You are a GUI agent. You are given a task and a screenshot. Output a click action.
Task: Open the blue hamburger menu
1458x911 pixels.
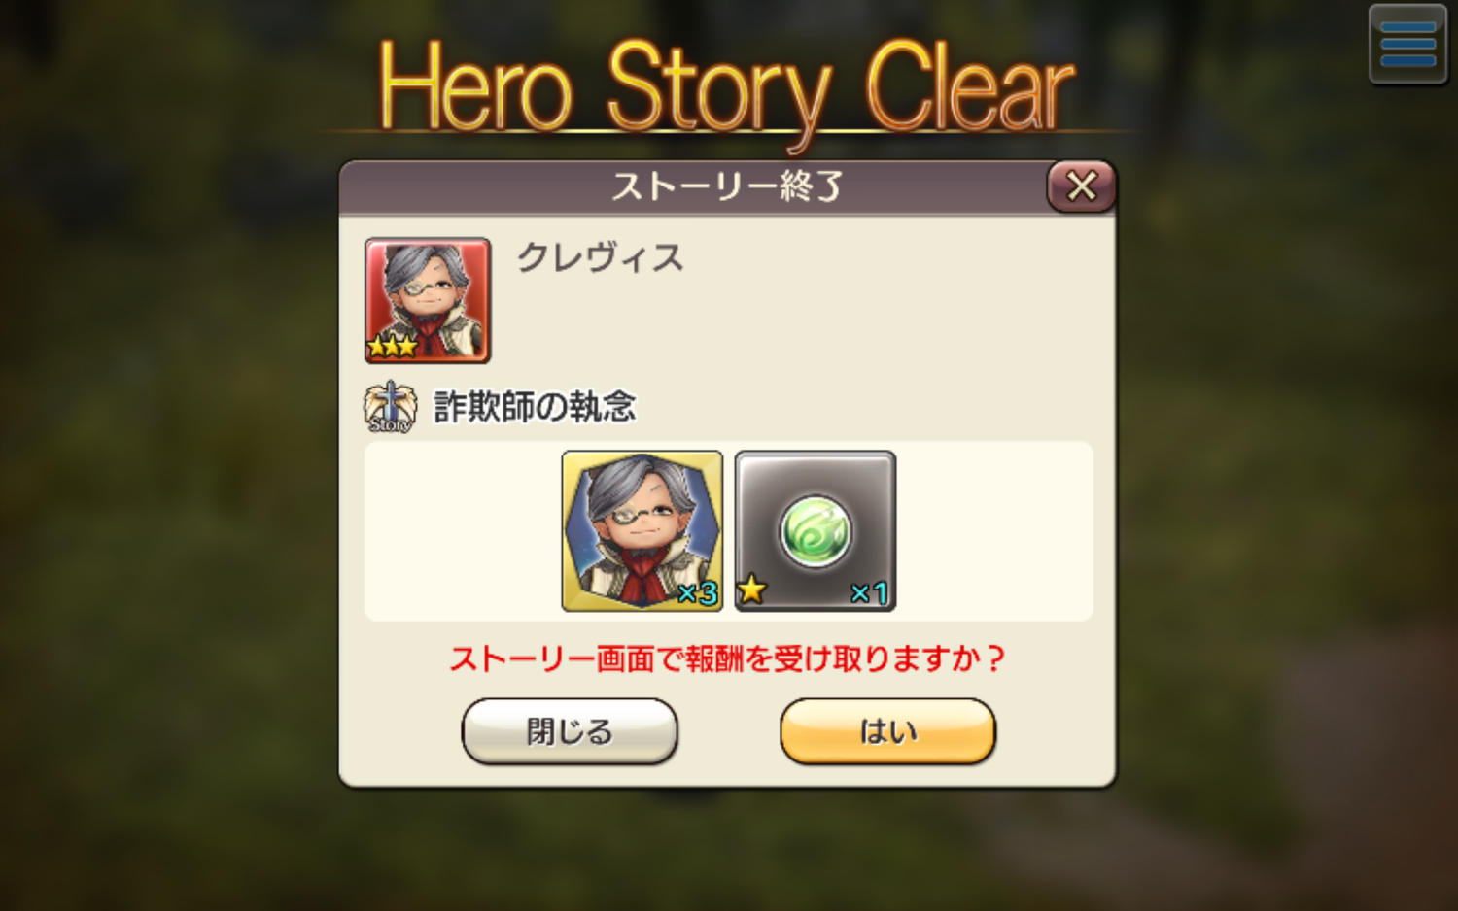click(1407, 45)
